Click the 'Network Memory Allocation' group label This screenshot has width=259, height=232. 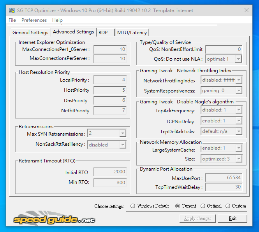tap(171, 142)
